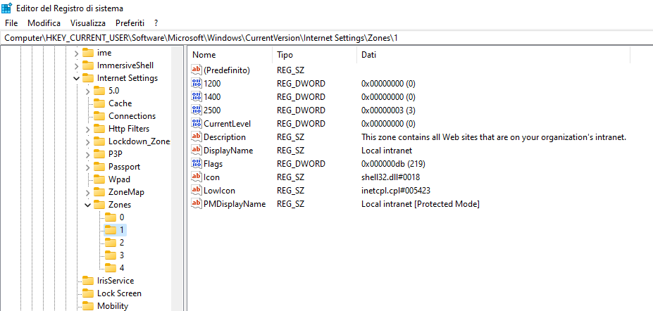Click the tree pane vertical scrollbar
653x311 pixels.
coord(177,179)
